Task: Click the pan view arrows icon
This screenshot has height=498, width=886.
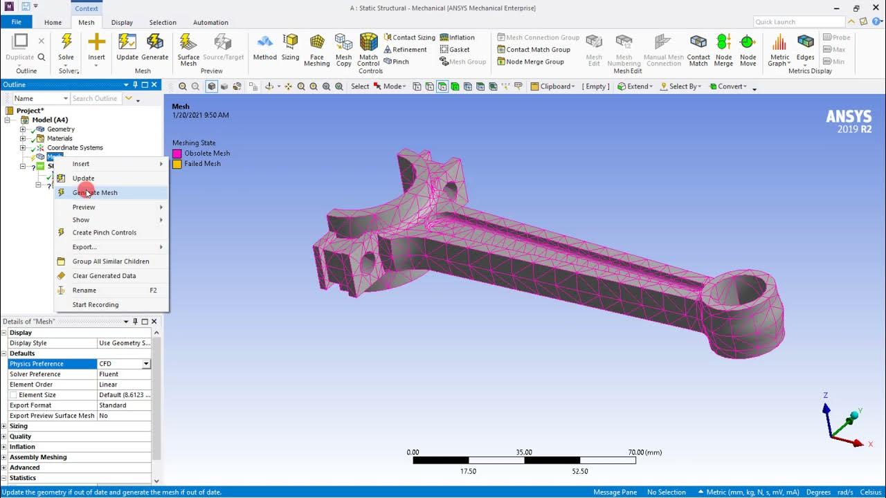Action: click(x=288, y=86)
